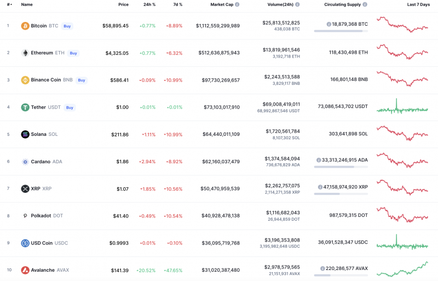Viewport: 438px width, 281px height.
Task: Open the Solana name link
Action: click(x=38, y=134)
